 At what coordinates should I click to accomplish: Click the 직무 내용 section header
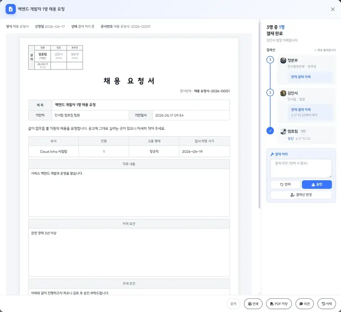[x=129, y=164]
